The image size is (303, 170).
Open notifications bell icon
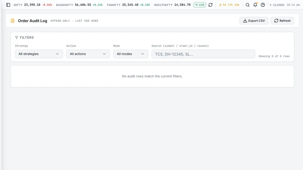255,5
